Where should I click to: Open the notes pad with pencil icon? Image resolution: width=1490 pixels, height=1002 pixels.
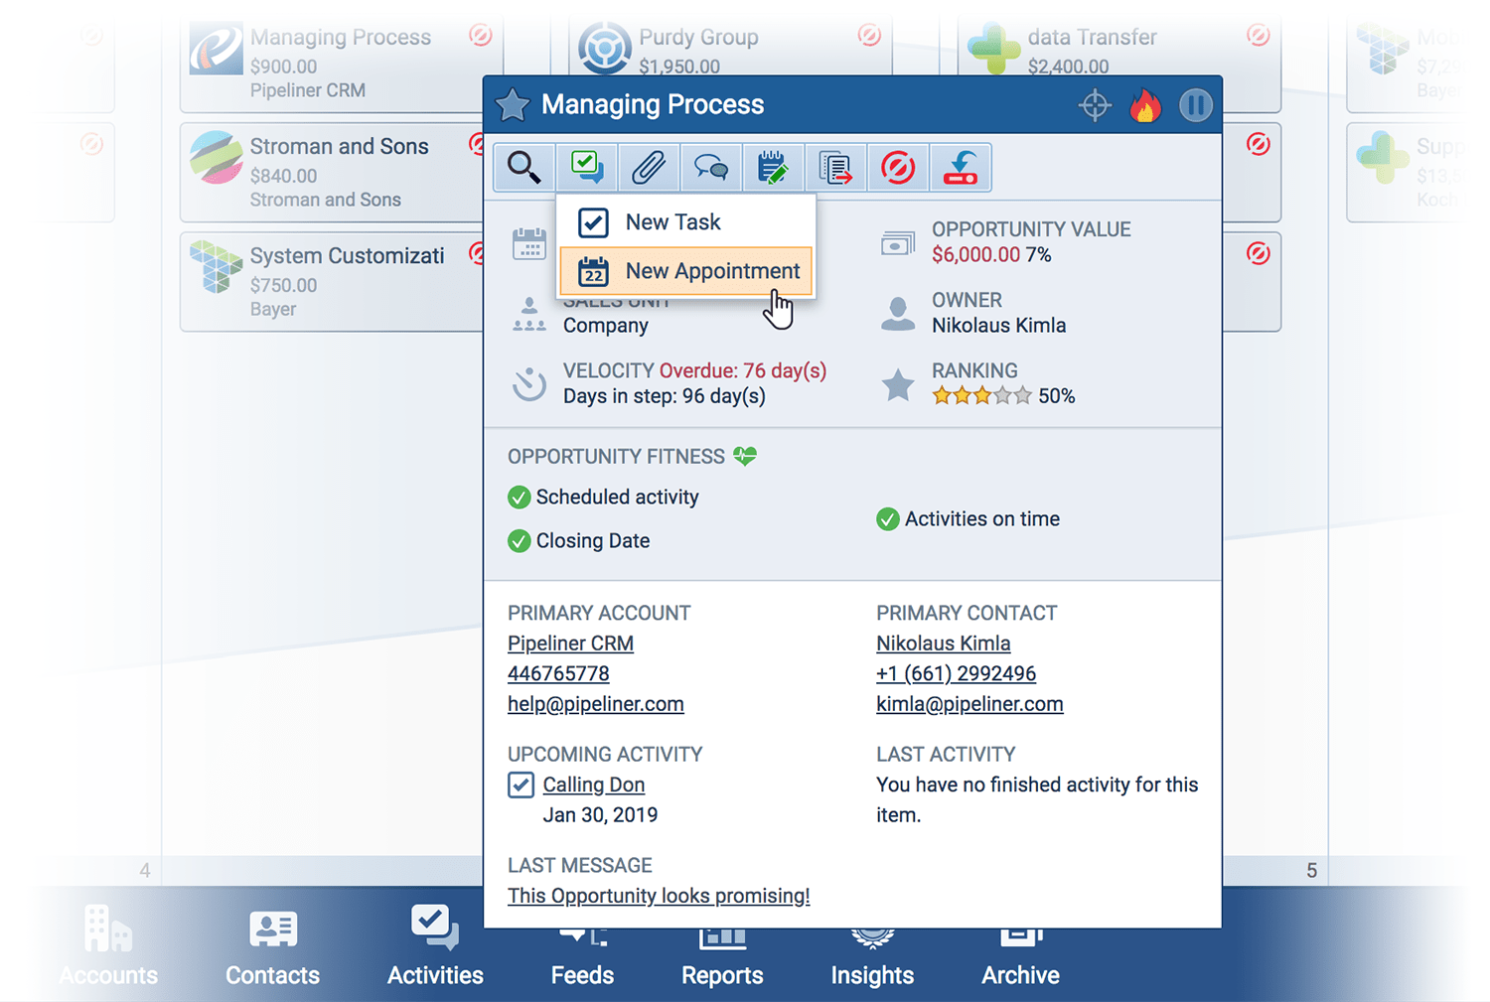pyautogui.click(x=773, y=167)
